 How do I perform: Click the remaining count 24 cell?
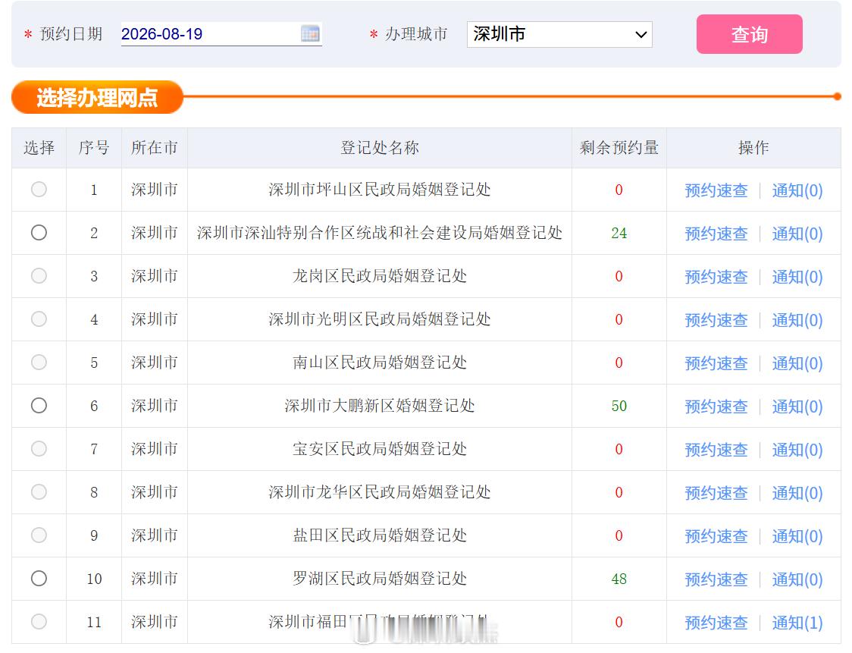pyautogui.click(x=619, y=234)
